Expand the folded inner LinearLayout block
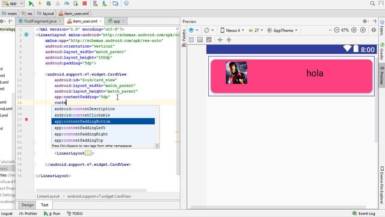The height and width of the screenshot is (217, 385). click(x=88, y=153)
